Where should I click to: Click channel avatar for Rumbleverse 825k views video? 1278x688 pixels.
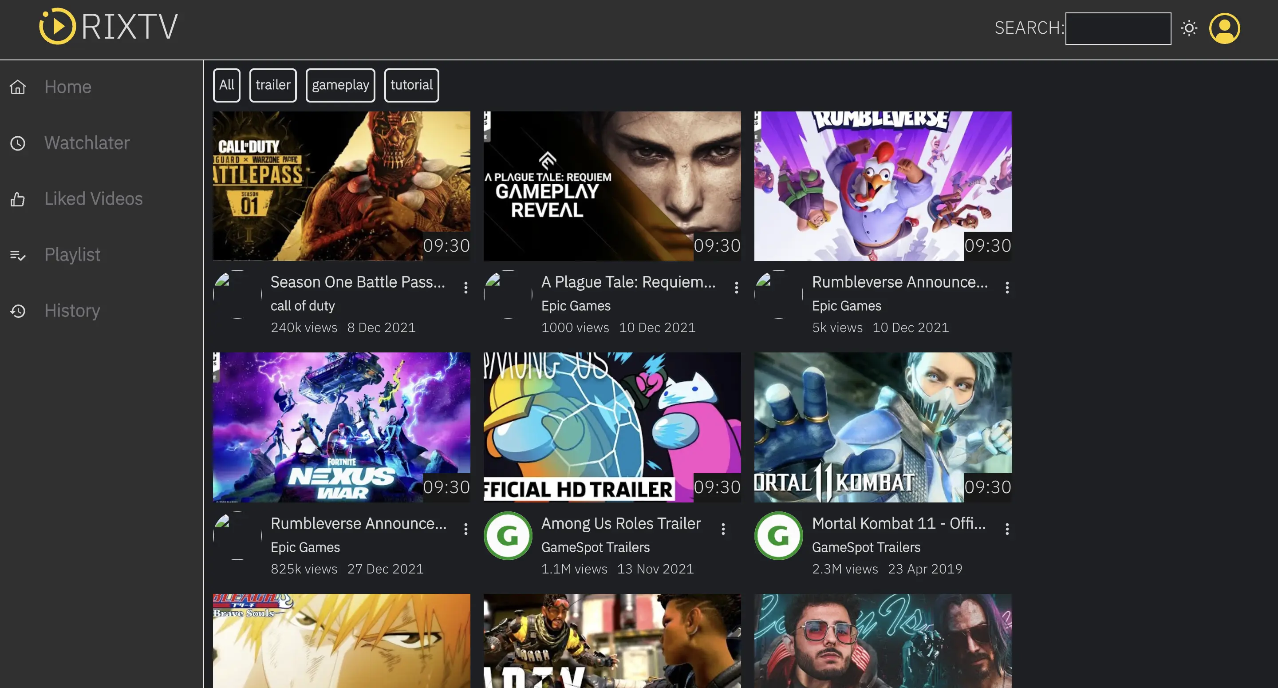coord(237,536)
